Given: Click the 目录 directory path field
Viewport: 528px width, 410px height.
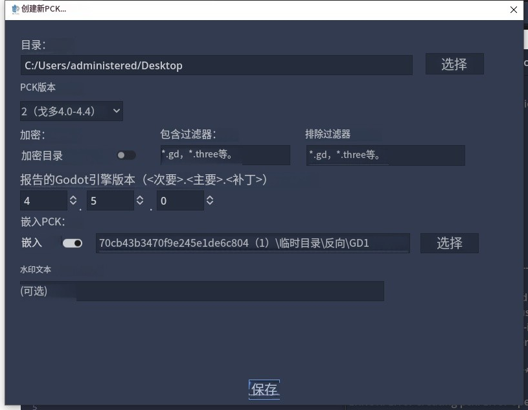Looking at the screenshot, I should point(216,65).
